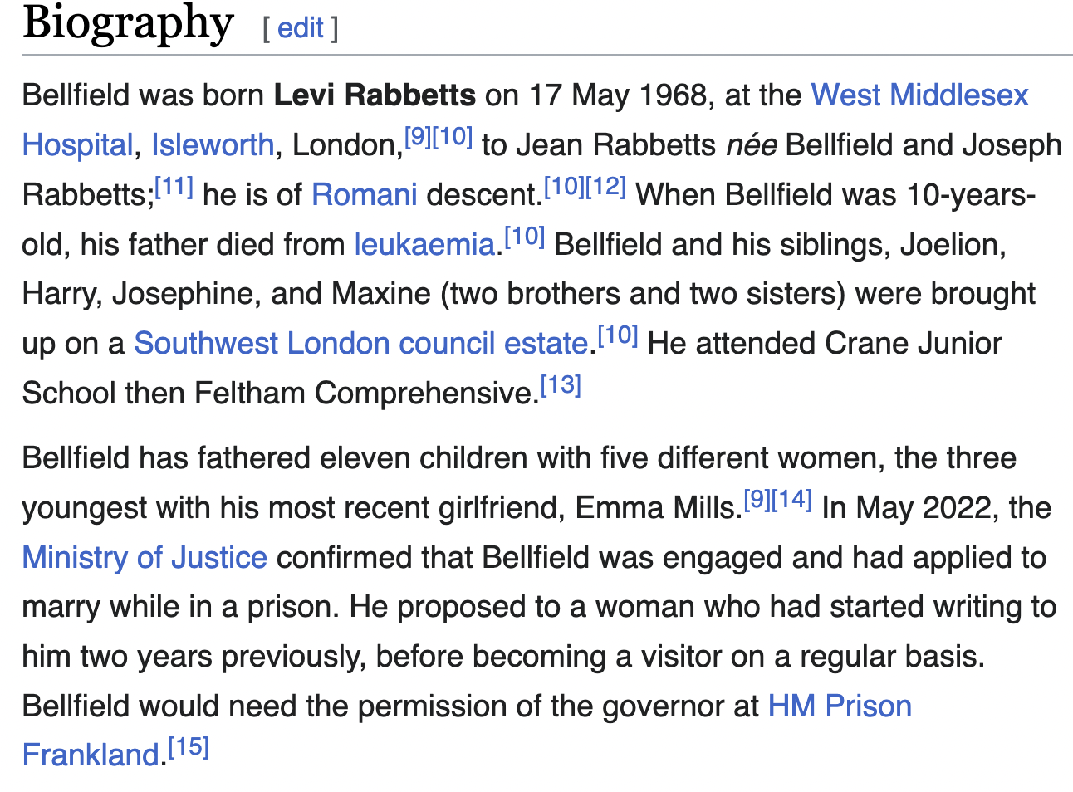Click the Biography section heading
Screen dimensions: 1073x792
128,23
